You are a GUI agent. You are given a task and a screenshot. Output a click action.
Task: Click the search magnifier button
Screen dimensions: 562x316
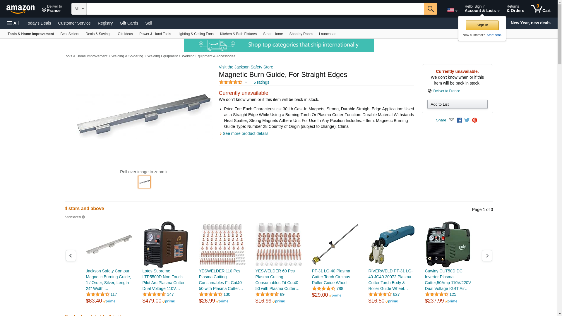click(431, 9)
